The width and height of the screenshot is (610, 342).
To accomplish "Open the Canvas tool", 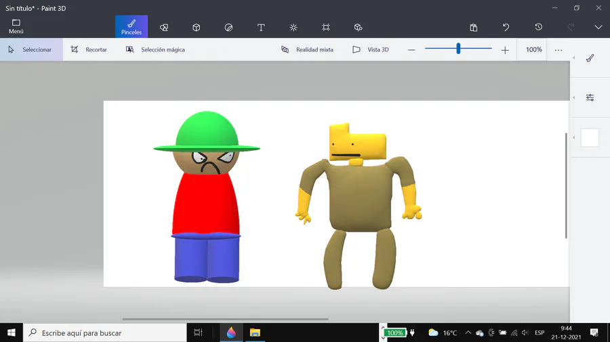I will tap(326, 28).
